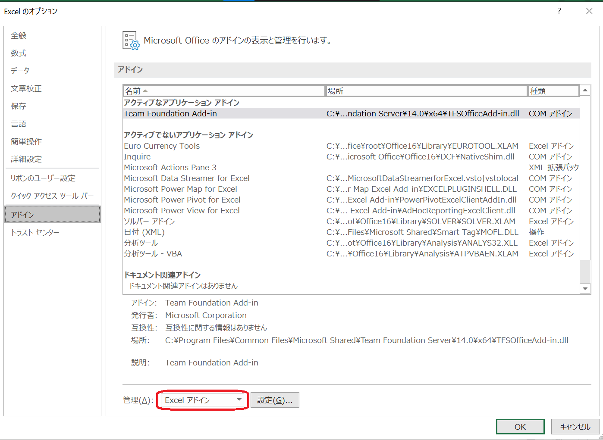Screen dimensions: 603x440
Task: Open the 全般 category
Action: point(52,35)
